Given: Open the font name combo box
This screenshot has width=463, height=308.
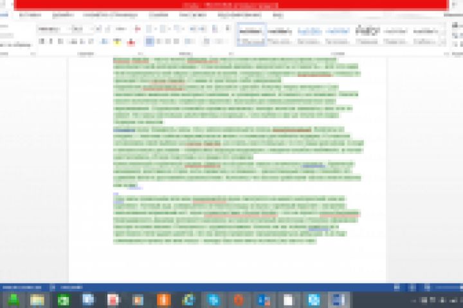Looking at the screenshot, I should coord(52,29).
